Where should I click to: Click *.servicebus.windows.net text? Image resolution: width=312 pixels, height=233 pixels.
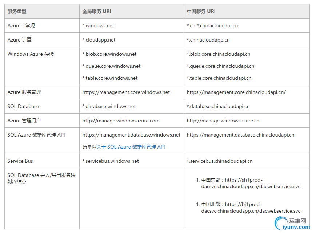coord(111,161)
